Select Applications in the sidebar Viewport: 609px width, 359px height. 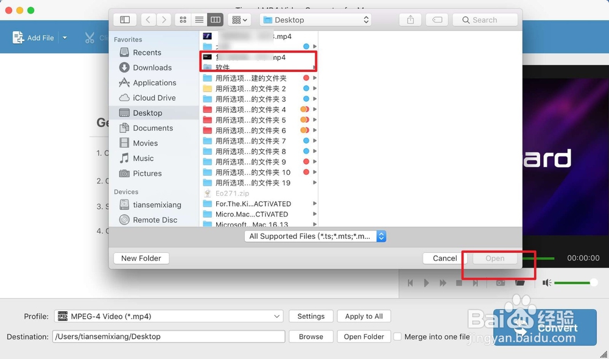coord(154,83)
